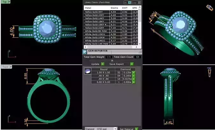Viewport: 215px width, 130px height.
Task: Click the metal list scroll up arrow
Action: [140, 7]
